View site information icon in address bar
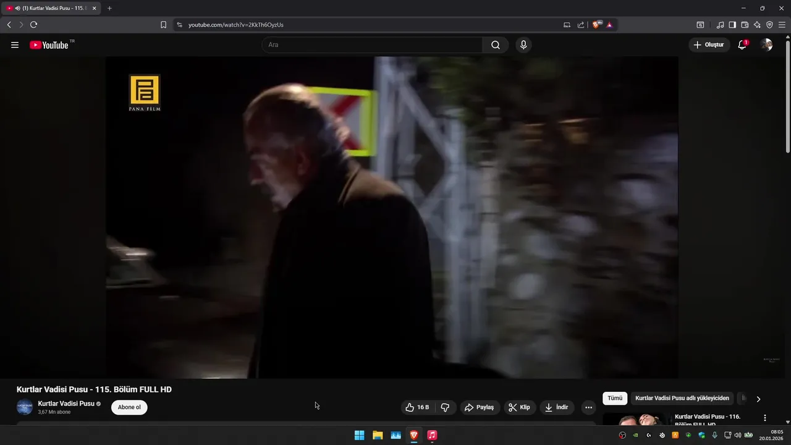Viewport: 791px width, 445px height. (179, 25)
